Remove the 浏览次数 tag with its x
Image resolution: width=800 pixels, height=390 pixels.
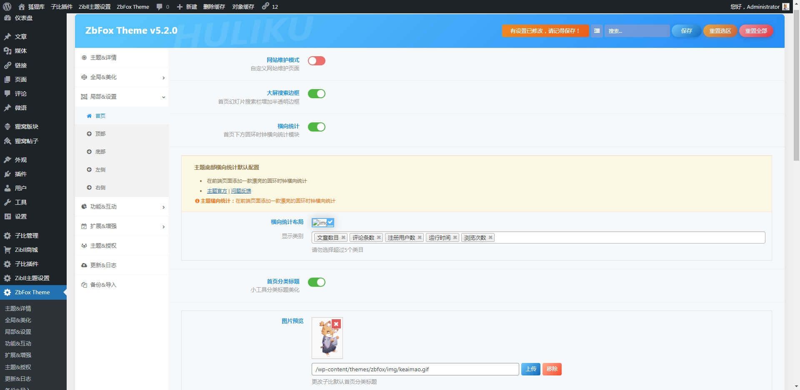(490, 238)
